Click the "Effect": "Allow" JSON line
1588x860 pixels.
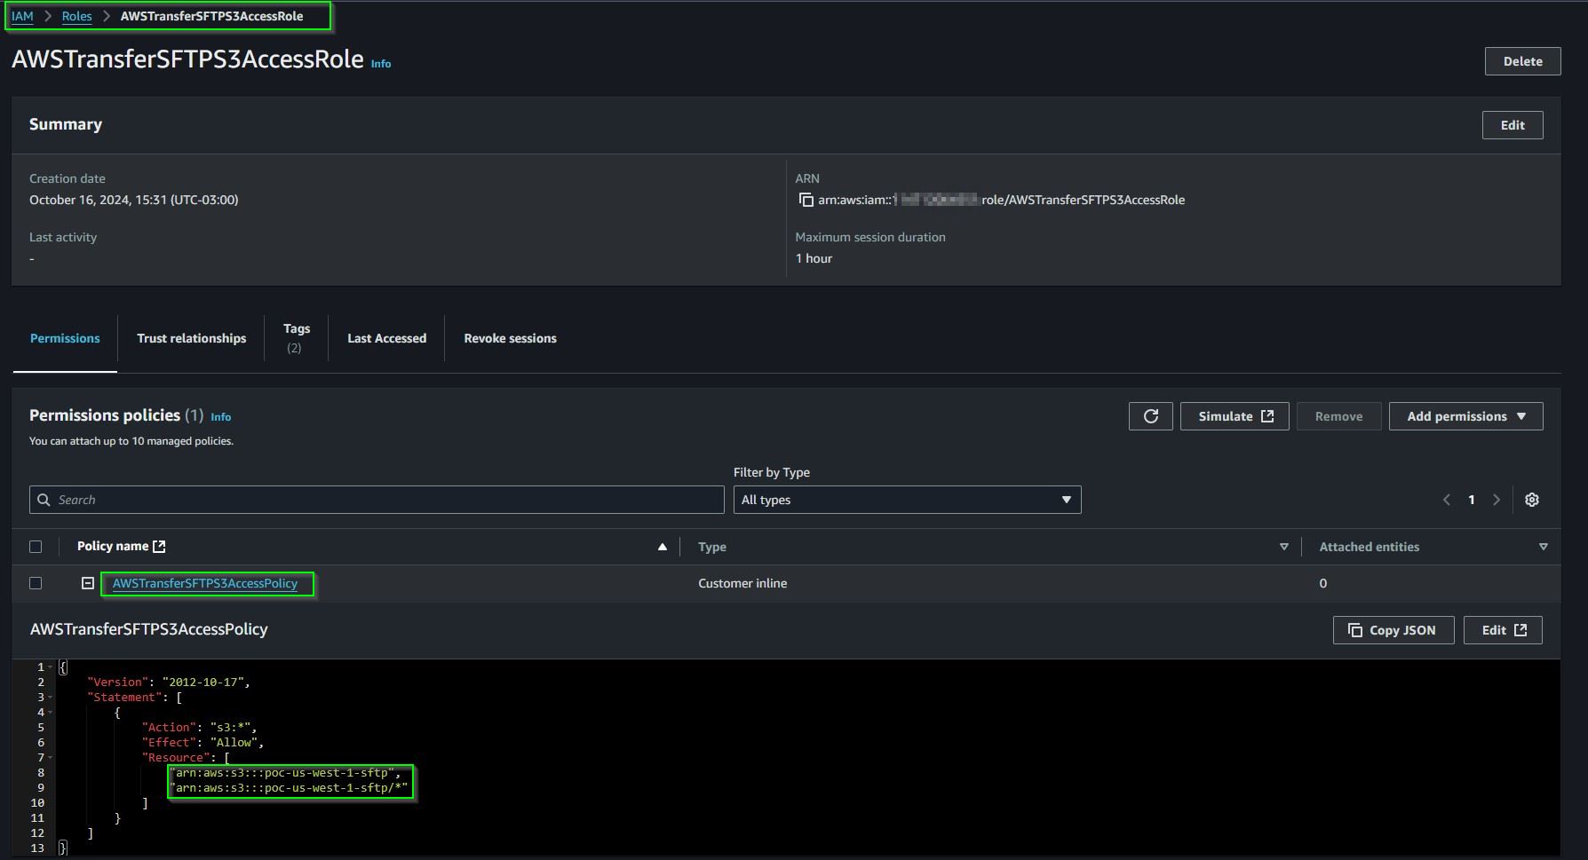click(202, 742)
